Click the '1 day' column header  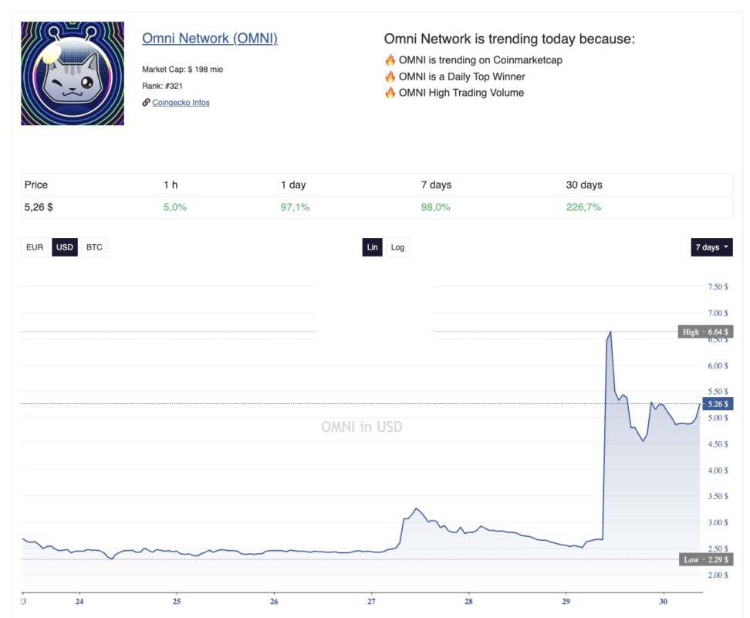coord(293,185)
